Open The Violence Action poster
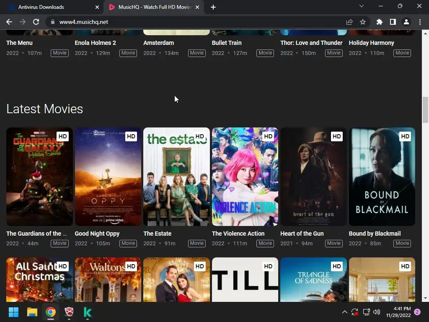The image size is (429, 322). click(245, 177)
